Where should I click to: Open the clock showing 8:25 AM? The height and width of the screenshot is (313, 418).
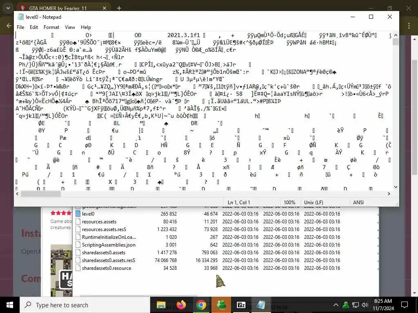click(x=383, y=305)
